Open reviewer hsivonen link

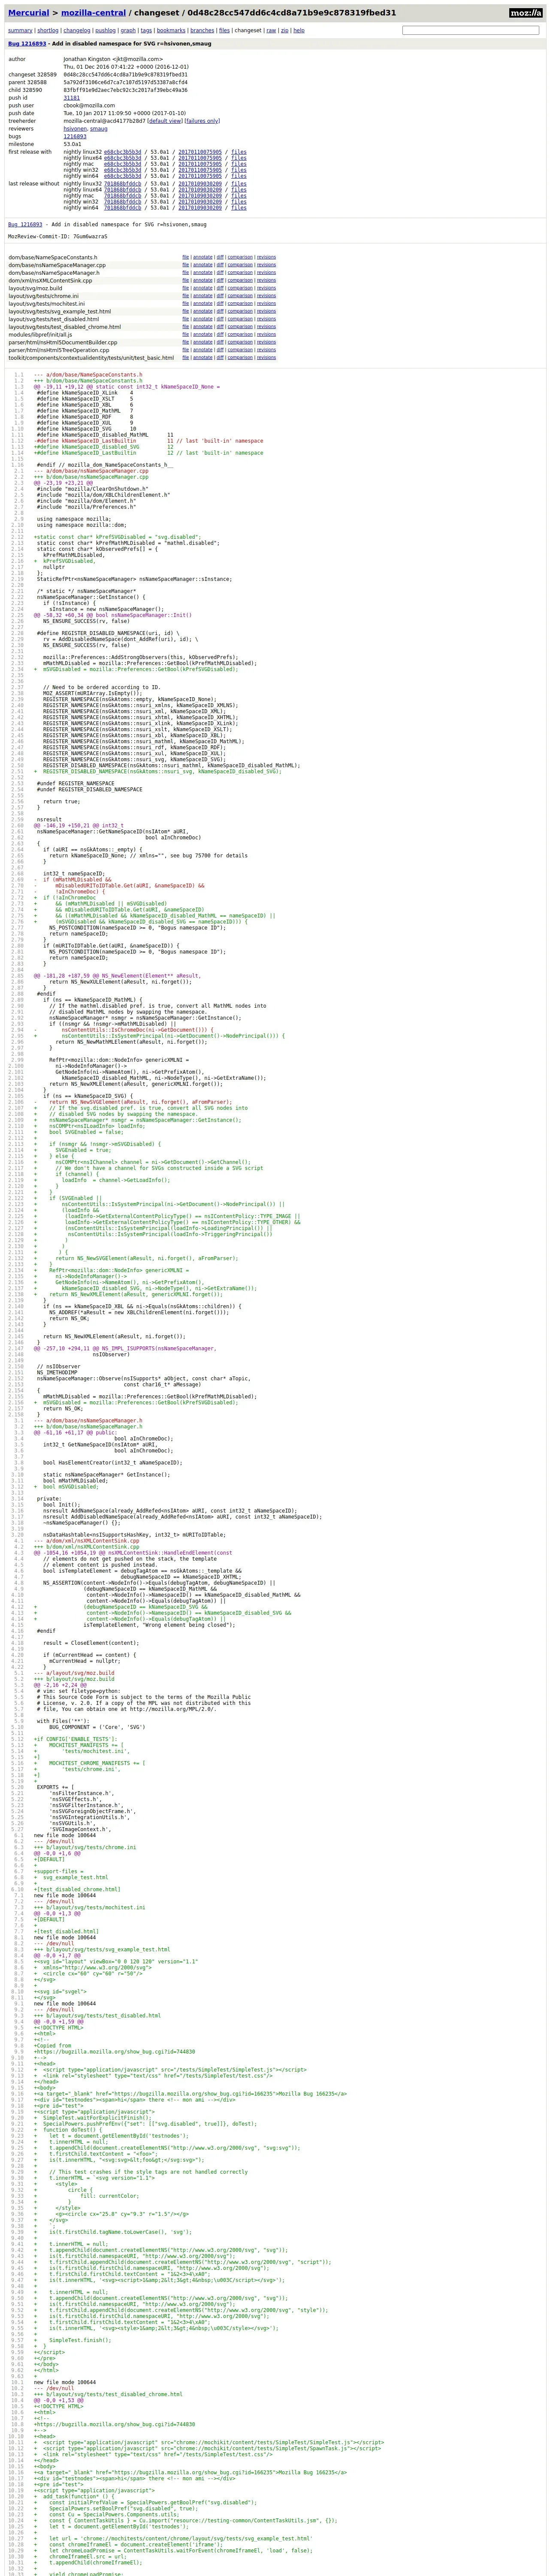75,129
